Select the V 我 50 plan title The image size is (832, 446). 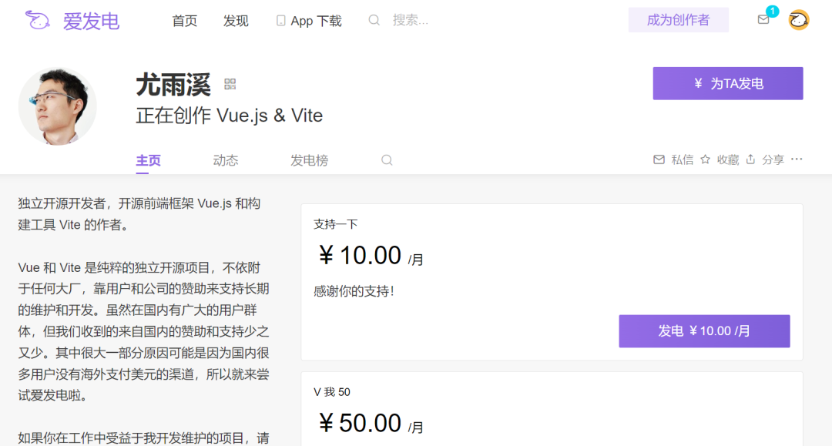[331, 392]
